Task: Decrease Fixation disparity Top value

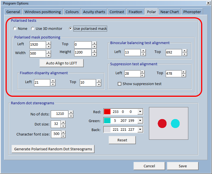Action: click(x=99, y=84)
